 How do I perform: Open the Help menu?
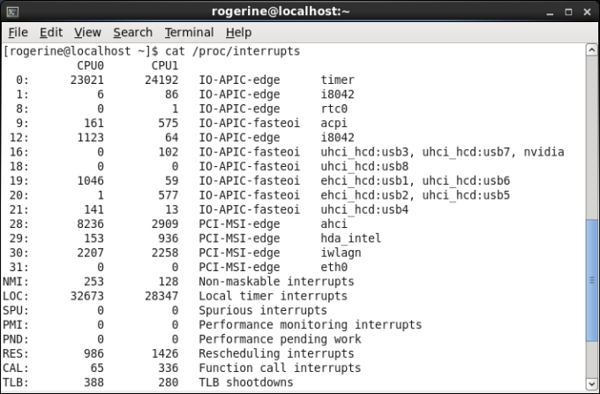click(238, 33)
